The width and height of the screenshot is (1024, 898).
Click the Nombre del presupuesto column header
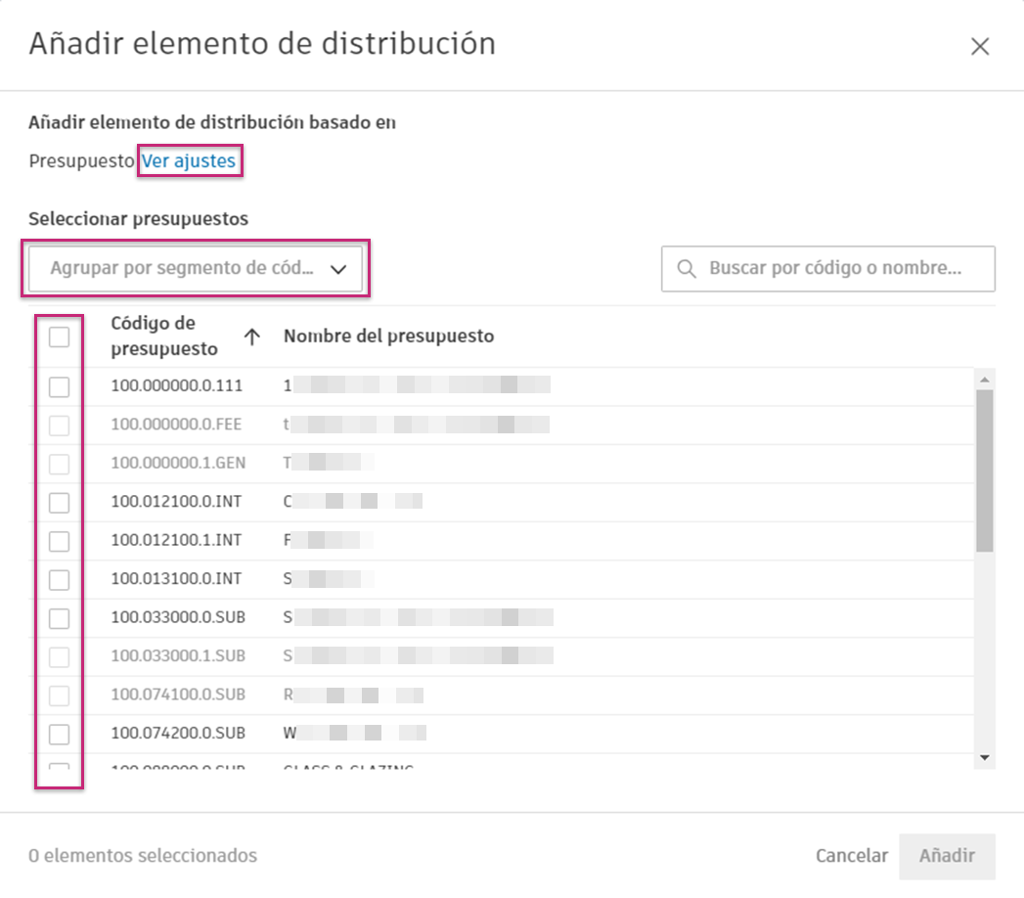[x=388, y=337]
